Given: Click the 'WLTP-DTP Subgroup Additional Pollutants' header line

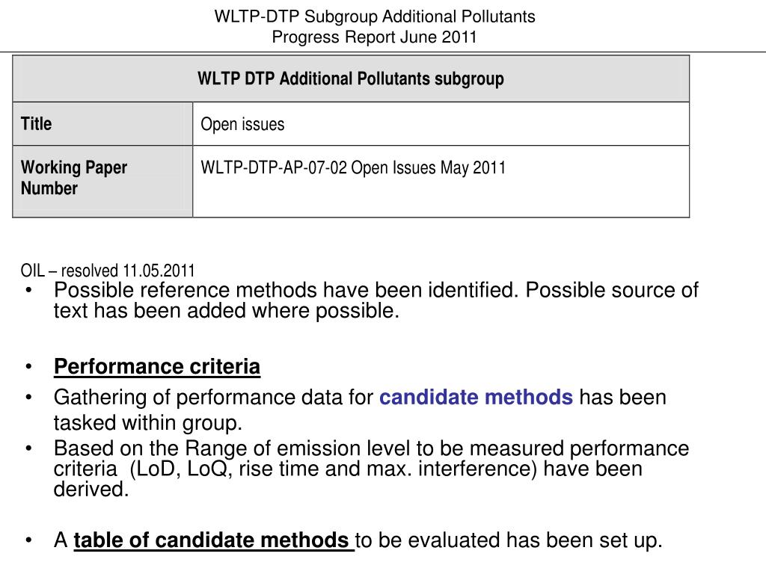Looking at the screenshot, I should (375, 16).
